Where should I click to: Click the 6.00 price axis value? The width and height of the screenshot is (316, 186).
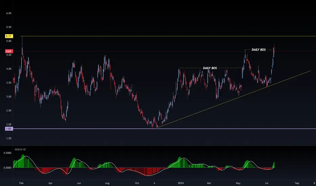tap(9, 13)
